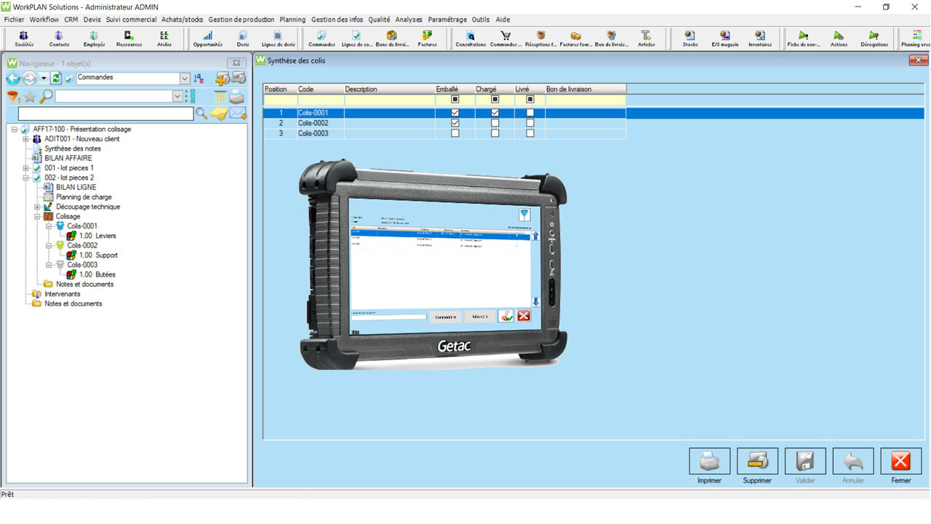Screen dimensions: 931x524
Task: Select the BILAN AFFAIRE tree item
Action: point(68,158)
